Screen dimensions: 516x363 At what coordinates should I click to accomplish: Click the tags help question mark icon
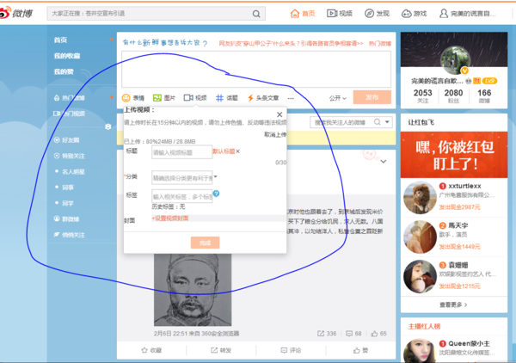pos(216,194)
